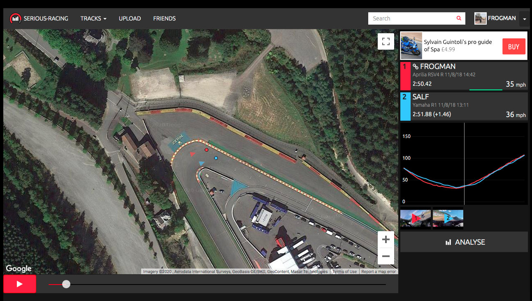The image size is (532, 301).
Task: Click the blue rider position marker
Action: coord(216,158)
